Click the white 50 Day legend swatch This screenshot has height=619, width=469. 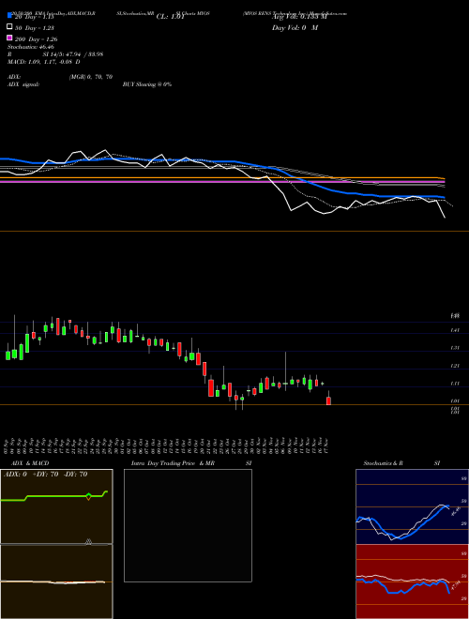(9, 27)
